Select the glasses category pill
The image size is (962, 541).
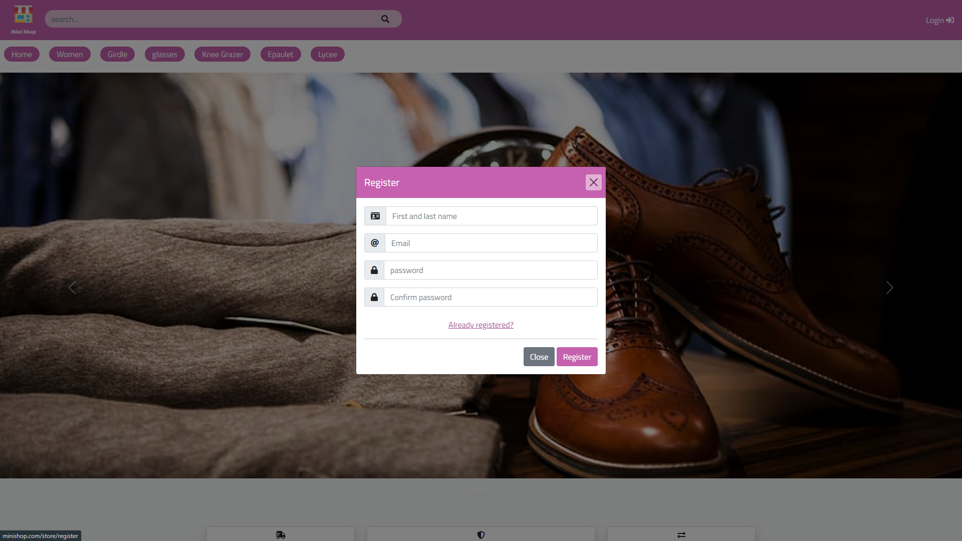coord(164,54)
